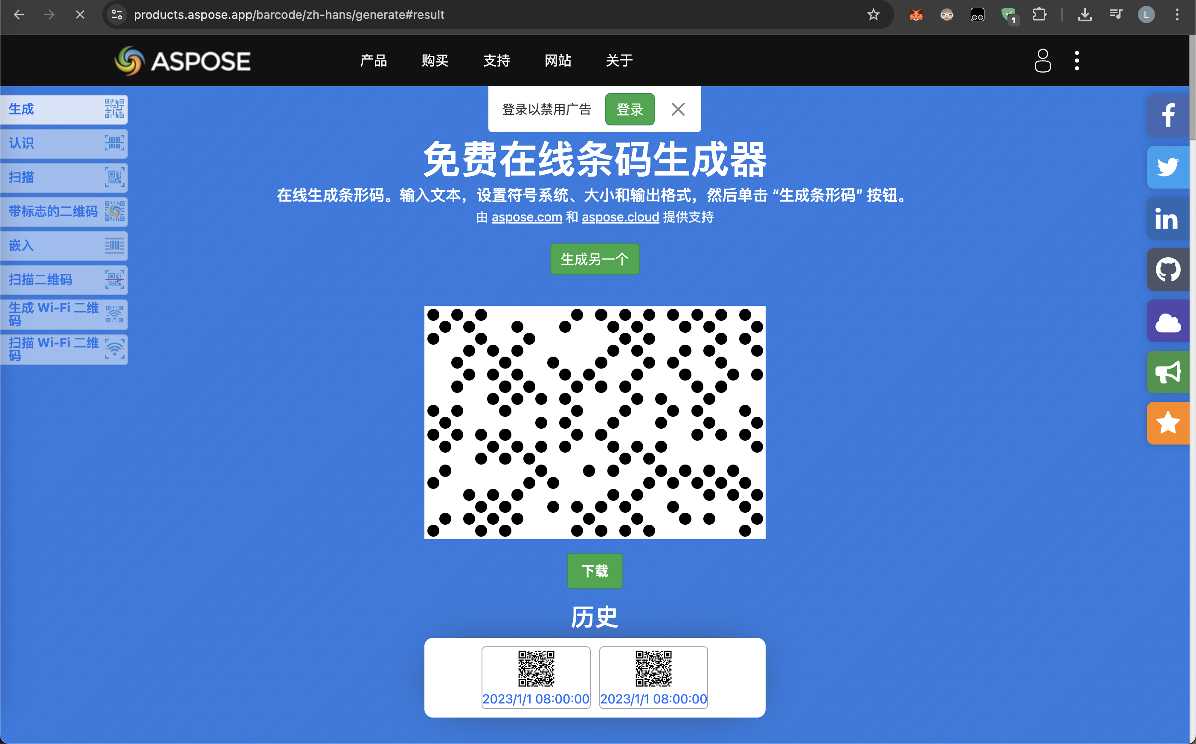Open the browser Extensions puzzle icon
This screenshot has width=1196, height=744.
[x=1039, y=15]
